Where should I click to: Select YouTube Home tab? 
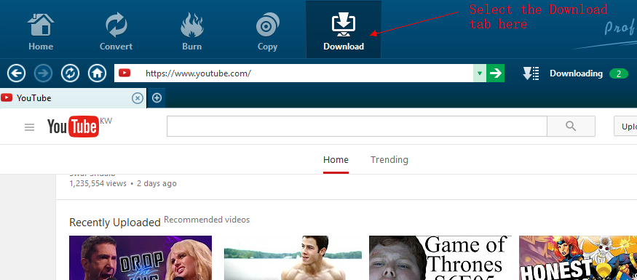[336, 160]
